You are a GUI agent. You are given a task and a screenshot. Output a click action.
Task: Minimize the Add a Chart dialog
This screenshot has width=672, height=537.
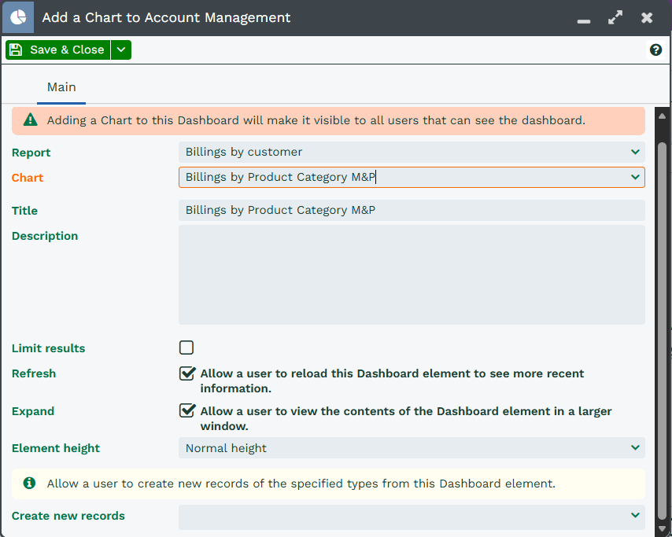pyautogui.click(x=584, y=19)
